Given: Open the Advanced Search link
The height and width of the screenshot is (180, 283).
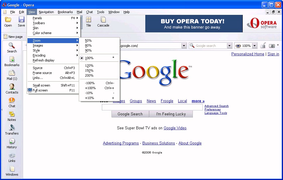Looking at the screenshot, I should click(x=216, y=106).
